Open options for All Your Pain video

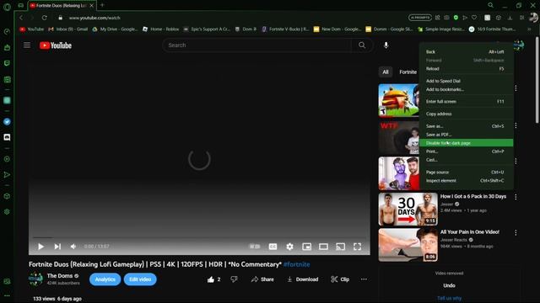point(516,232)
